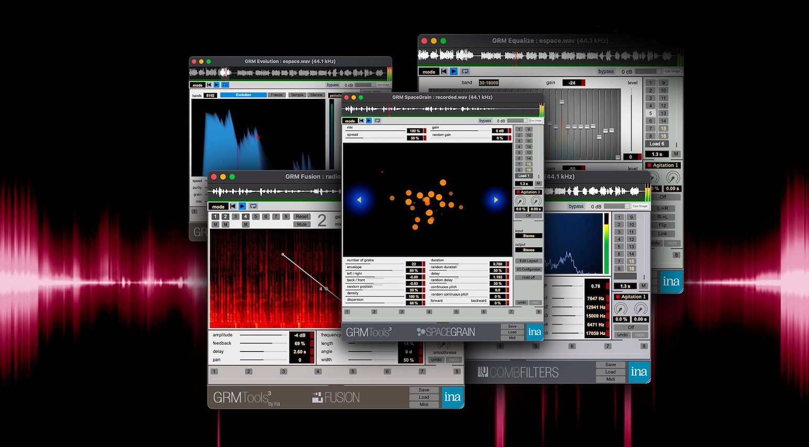
Task: Open the input Stereo dropdown in SpaceGrain
Action: tap(528, 236)
